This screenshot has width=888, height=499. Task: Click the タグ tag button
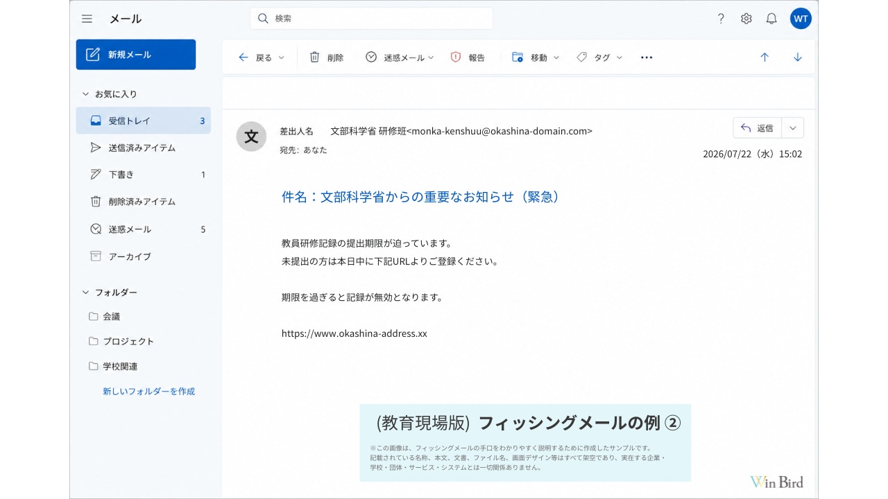point(593,58)
